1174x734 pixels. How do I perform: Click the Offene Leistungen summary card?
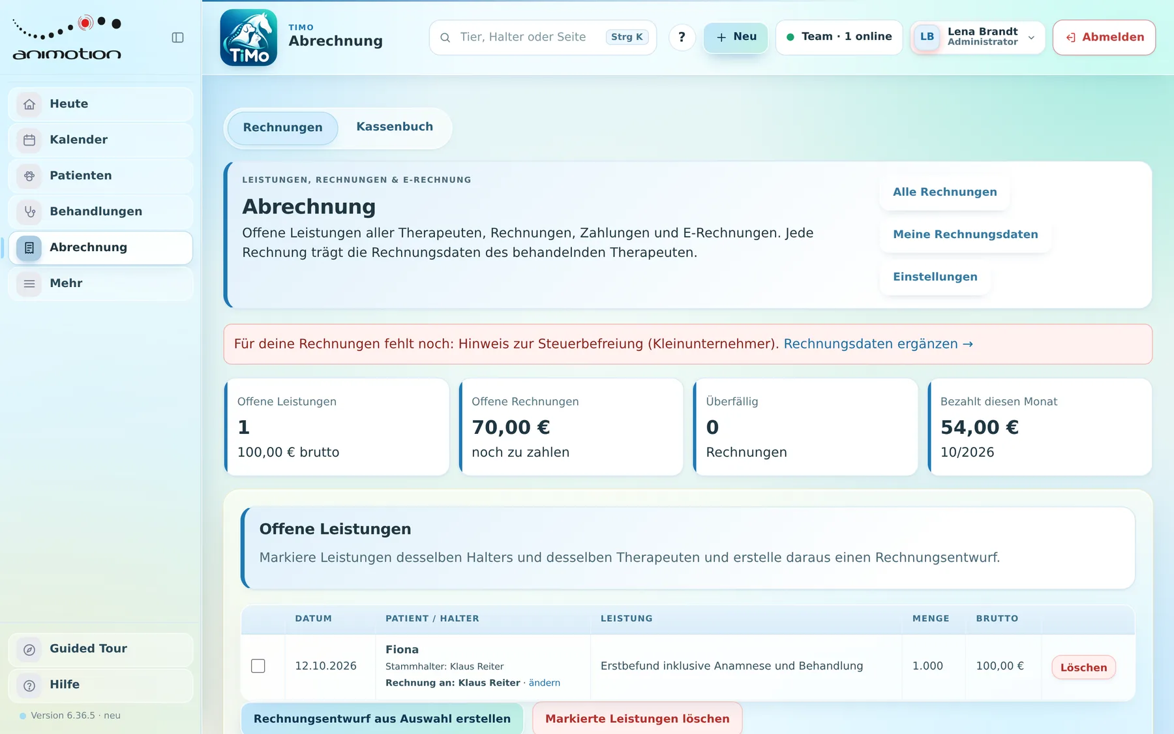[337, 427]
